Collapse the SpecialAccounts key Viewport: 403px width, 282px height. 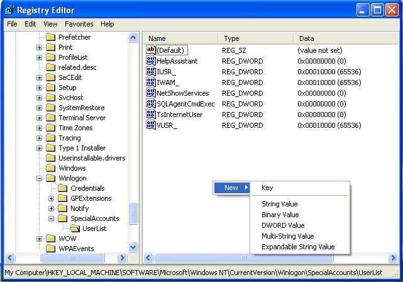click(x=52, y=218)
